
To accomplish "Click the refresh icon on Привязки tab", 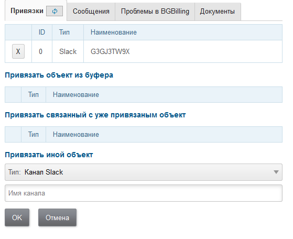I will pos(55,11).
